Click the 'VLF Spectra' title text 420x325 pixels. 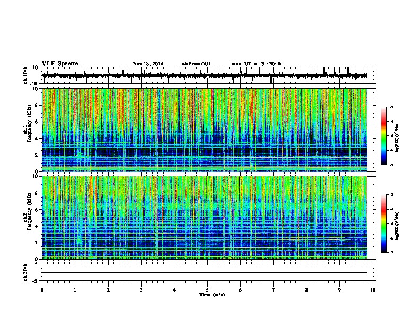(60, 64)
